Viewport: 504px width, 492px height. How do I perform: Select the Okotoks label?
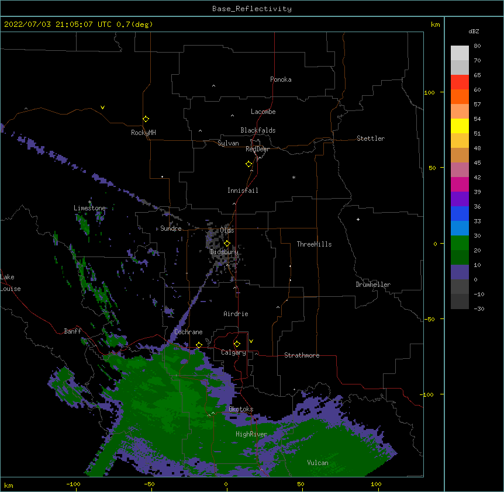tap(241, 409)
